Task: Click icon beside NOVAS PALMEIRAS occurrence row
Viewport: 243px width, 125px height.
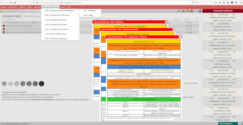Action: [4, 23]
